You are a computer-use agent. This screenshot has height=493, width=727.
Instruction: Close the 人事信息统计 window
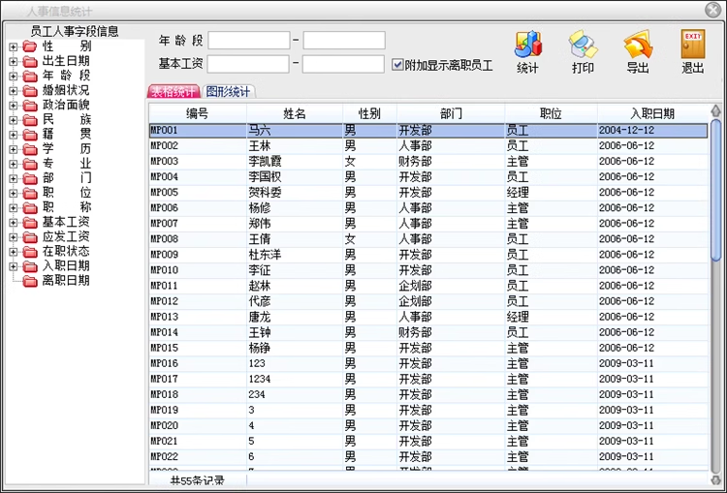pos(713,10)
